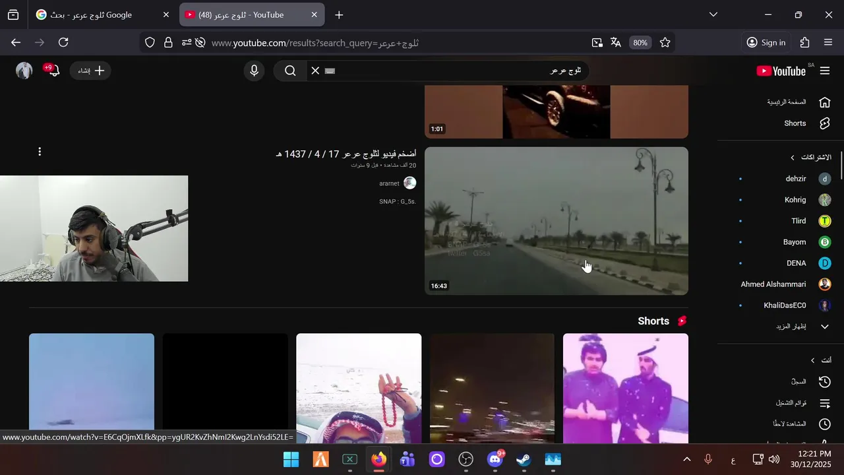
Task: Click the Picture-in-Picture icon in the address bar
Action: [x=597, y=42]
